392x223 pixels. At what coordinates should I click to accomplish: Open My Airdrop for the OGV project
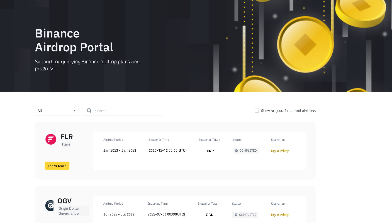(x=280, y=215)
